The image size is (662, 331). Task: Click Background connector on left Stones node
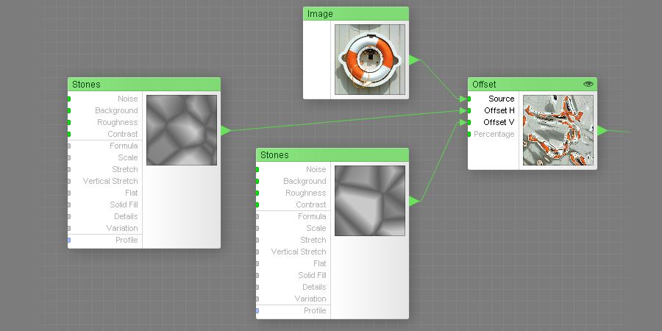point(69,110)
